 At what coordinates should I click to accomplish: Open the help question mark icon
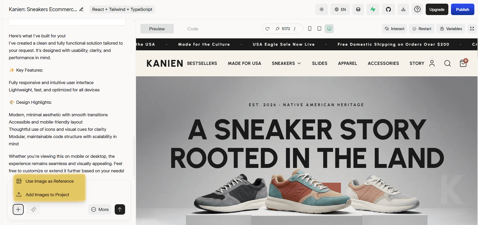(x=417, y=9)
